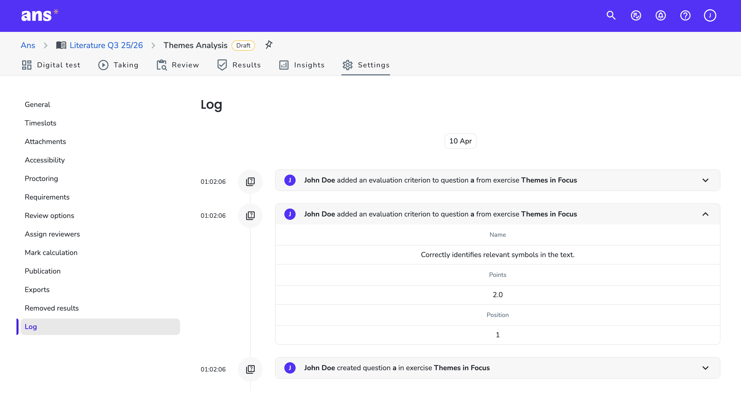The image size is (741, 399).
Task: Switch to the Insights tab
Action: point(302,65)
